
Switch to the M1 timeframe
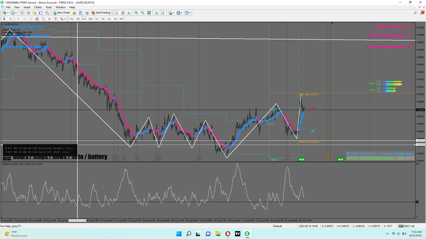click(72, 19)
